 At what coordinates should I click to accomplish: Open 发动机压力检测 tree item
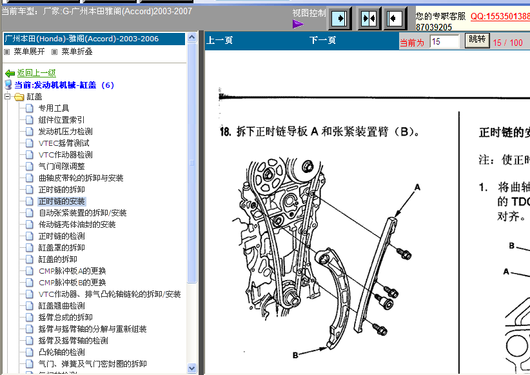coord(65,131)
